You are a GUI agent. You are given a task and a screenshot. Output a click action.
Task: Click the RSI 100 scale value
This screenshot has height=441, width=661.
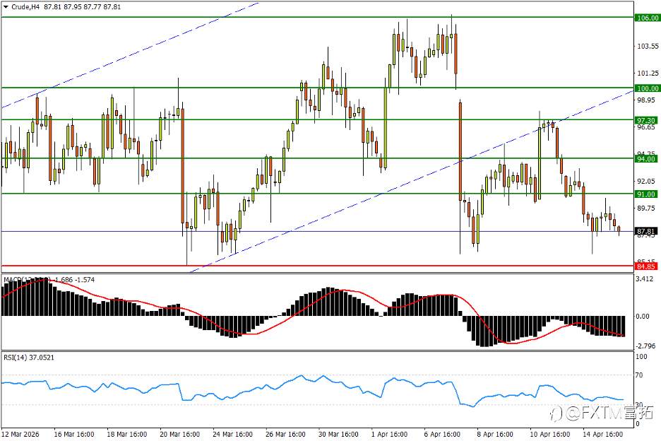coord(641,357)
